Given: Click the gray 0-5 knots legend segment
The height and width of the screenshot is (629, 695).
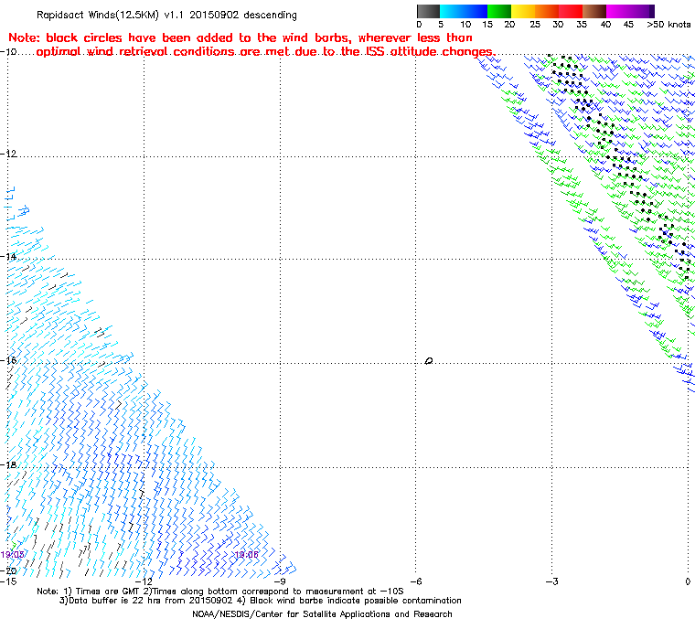Looking at the screenshot, I should pos(428,11).
